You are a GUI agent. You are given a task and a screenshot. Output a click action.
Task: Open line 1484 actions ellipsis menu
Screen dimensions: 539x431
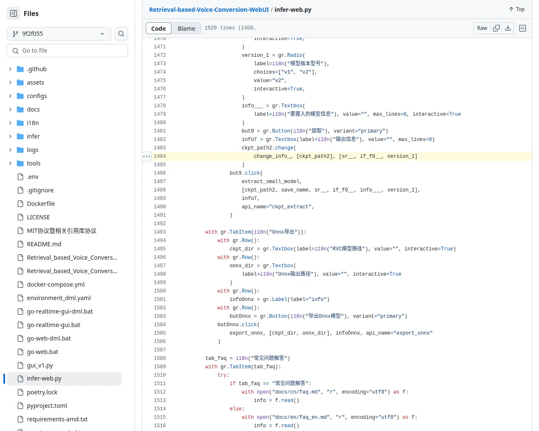[x=147, y=156]
